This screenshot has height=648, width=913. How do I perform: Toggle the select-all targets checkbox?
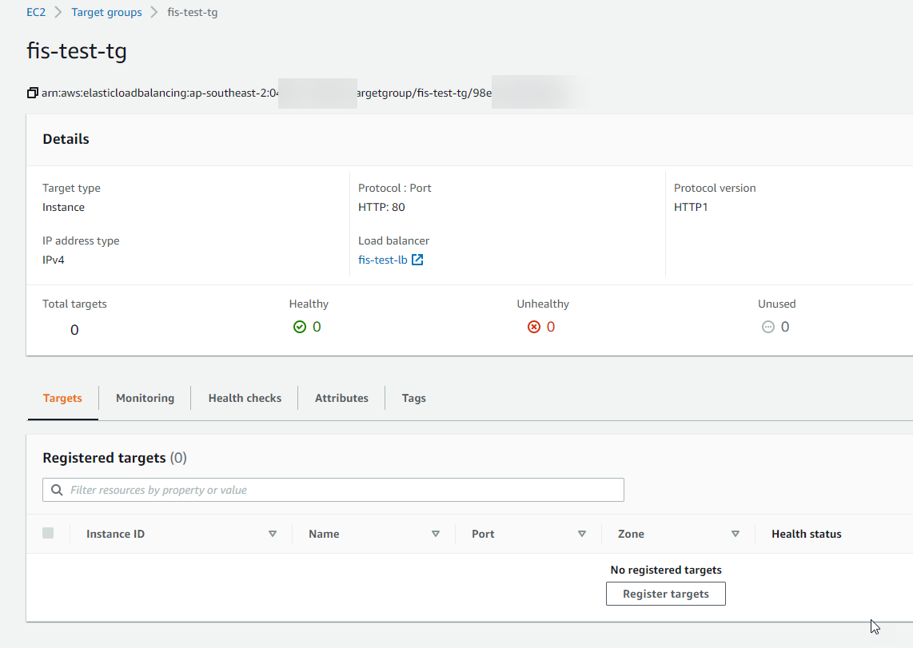pyautogui.click(x=48, y=533)
